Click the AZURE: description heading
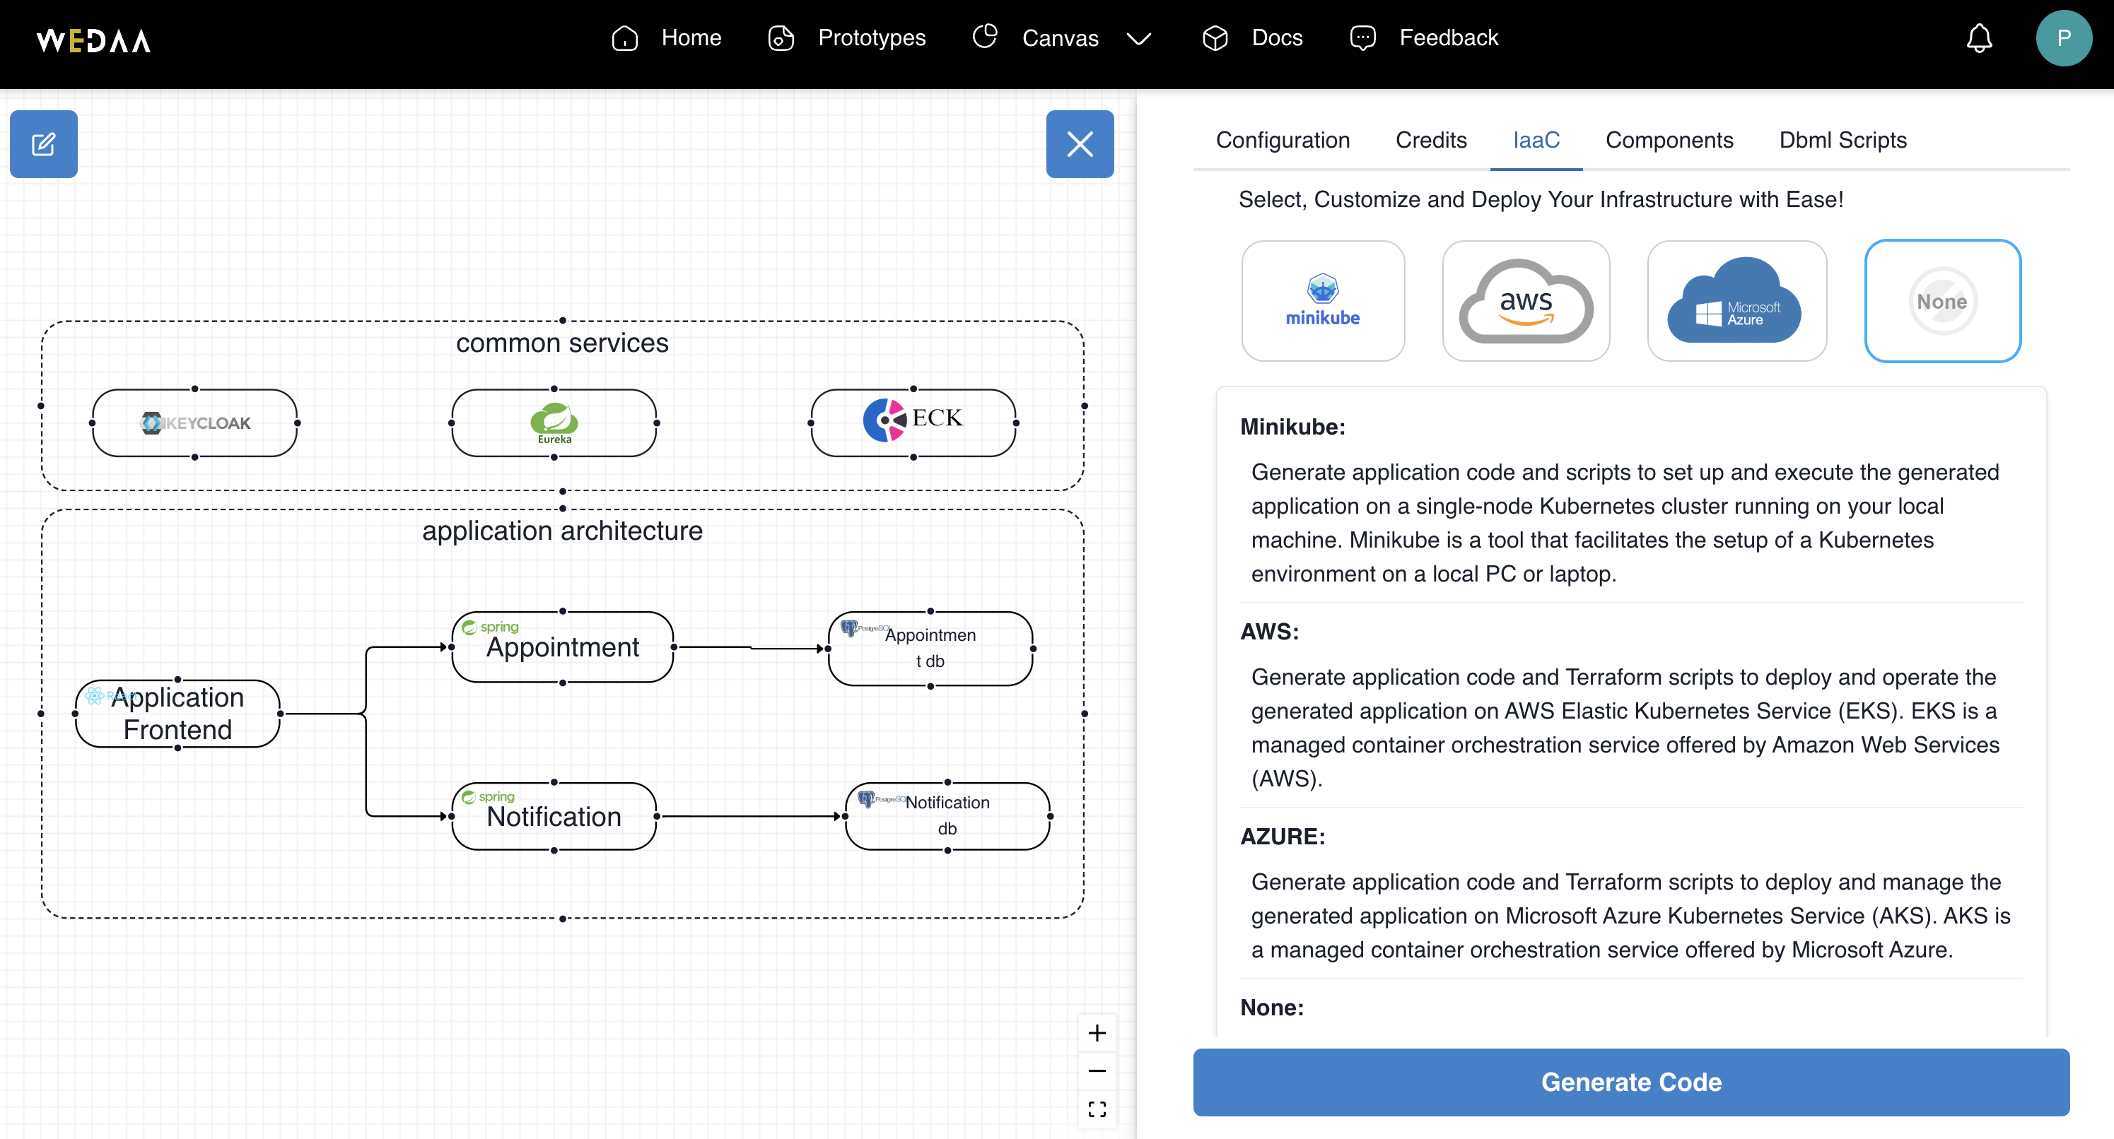Image resolution: width=2114 pixels, height=1139 pixels. point(1283,837)
